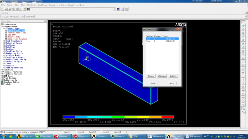Screen dimensions: 248x139
Task: Open the window number dropdown on the view toolbar
Action: (x=243, y=22)
